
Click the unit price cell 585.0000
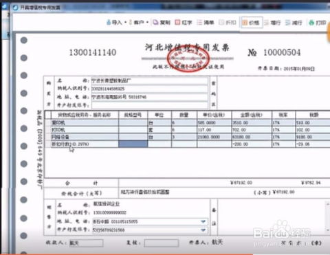214,122
